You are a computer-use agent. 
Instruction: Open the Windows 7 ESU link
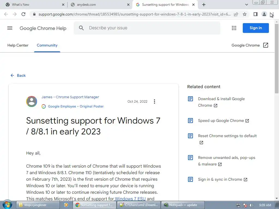[130, 199]
